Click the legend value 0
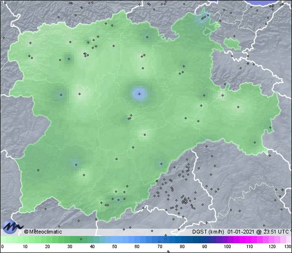 point(2,247)
